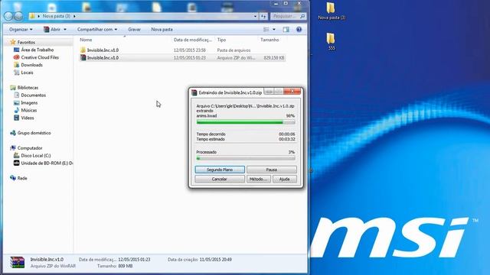Click Gravar in the toolbar
Image resolution: width=490 pixels, height=275 pixels.
[x=135, y=29]
